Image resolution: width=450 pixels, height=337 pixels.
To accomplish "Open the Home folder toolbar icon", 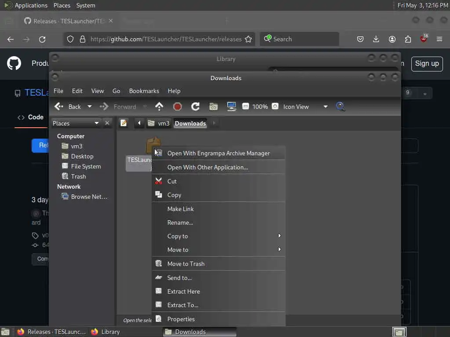I will [213, 107].
